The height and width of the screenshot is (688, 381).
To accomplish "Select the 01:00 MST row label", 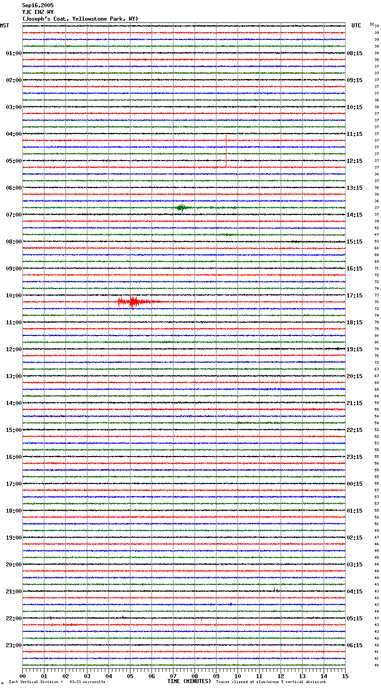I will (x=14, y=53).
